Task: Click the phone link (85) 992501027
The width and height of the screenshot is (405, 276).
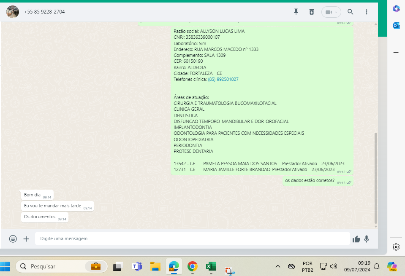Action: [x=223, y=79]
